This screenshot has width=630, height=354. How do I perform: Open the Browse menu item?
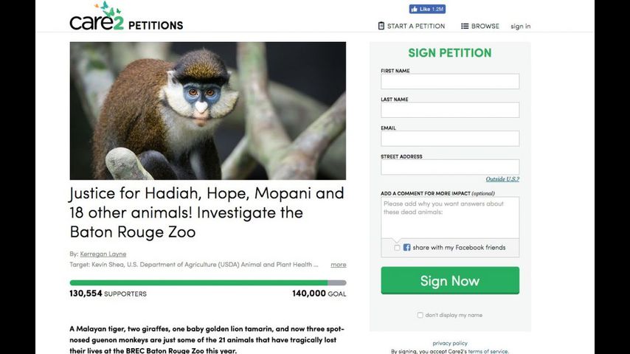(485, 26)
